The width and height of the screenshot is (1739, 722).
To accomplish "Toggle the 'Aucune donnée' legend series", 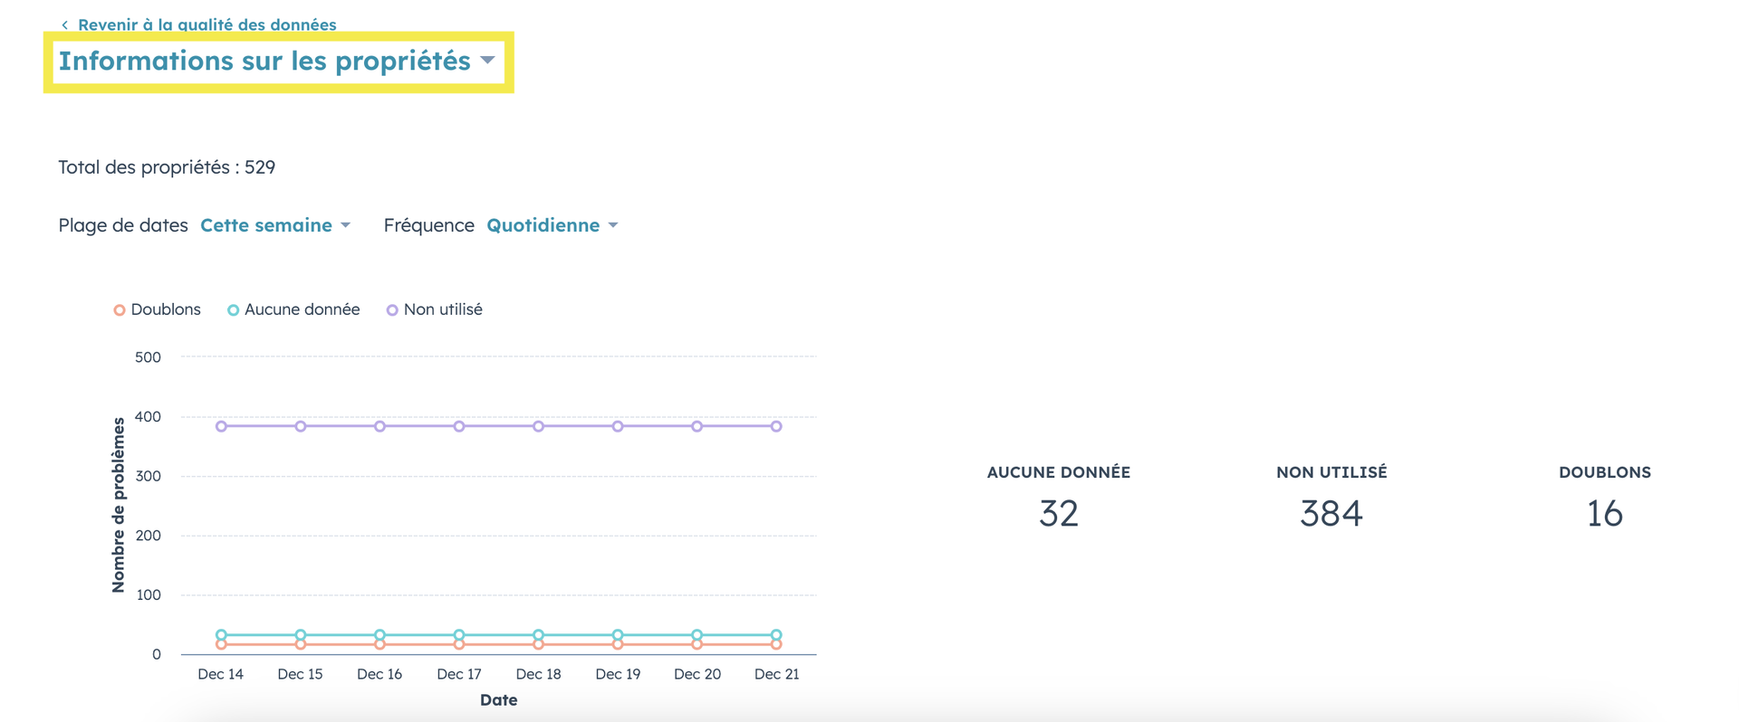I will [x=293, y=309].
